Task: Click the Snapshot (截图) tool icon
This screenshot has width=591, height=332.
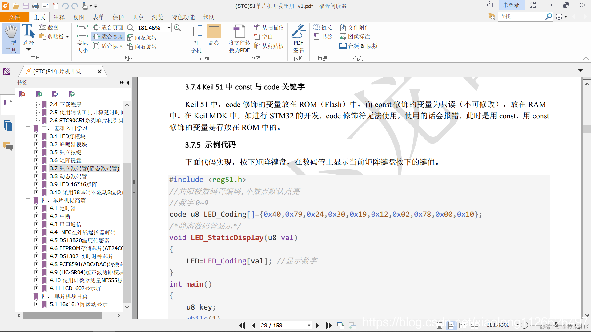Action: pos(43,27)
